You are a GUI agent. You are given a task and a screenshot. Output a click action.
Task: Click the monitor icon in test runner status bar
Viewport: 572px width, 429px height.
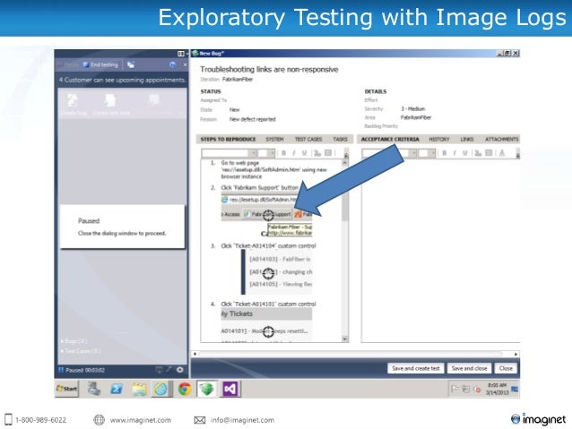pos(159,370)
